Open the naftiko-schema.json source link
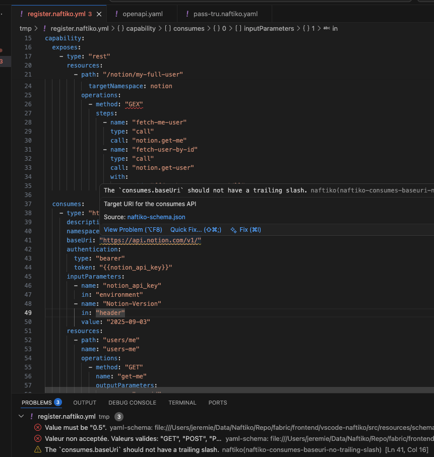The width and height of the screenshot is (434, 457). tap(156, 217)
